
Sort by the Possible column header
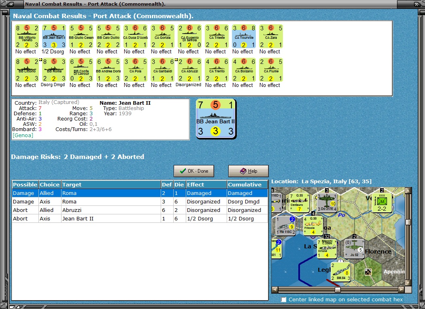click(x=25, y=184)
